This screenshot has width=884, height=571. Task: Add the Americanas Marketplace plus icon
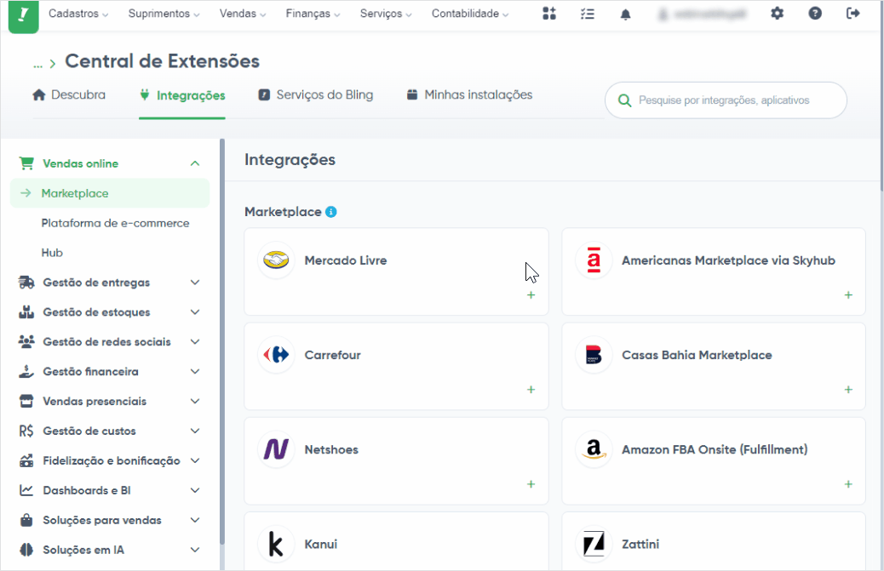click(x=848, y=295)
